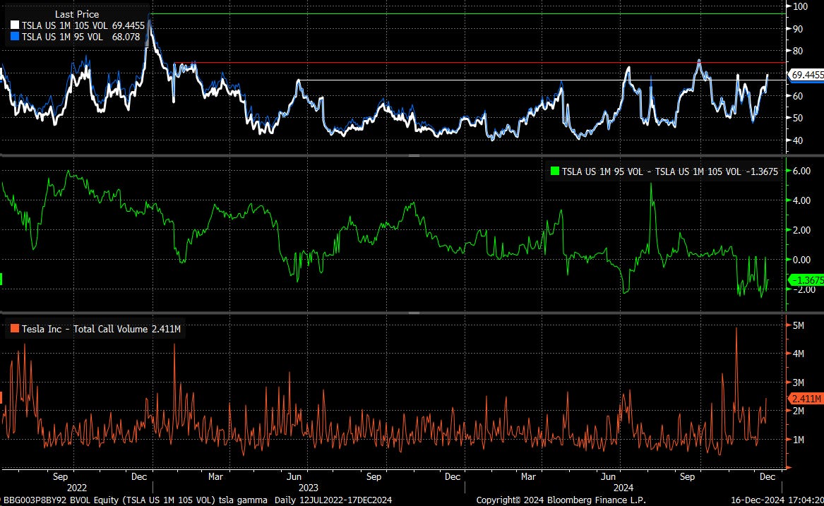
Task: Click the orange 2.411M value tag on the right axis
Action: coord(806,399)
